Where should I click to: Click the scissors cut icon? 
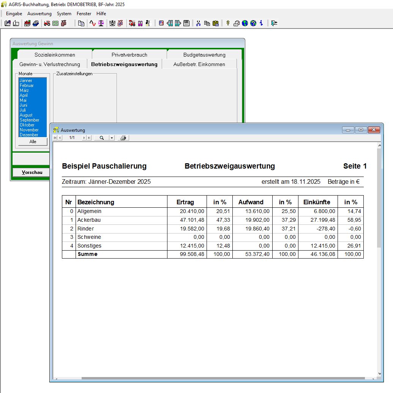pyautogui.click(x=198, y=23)
